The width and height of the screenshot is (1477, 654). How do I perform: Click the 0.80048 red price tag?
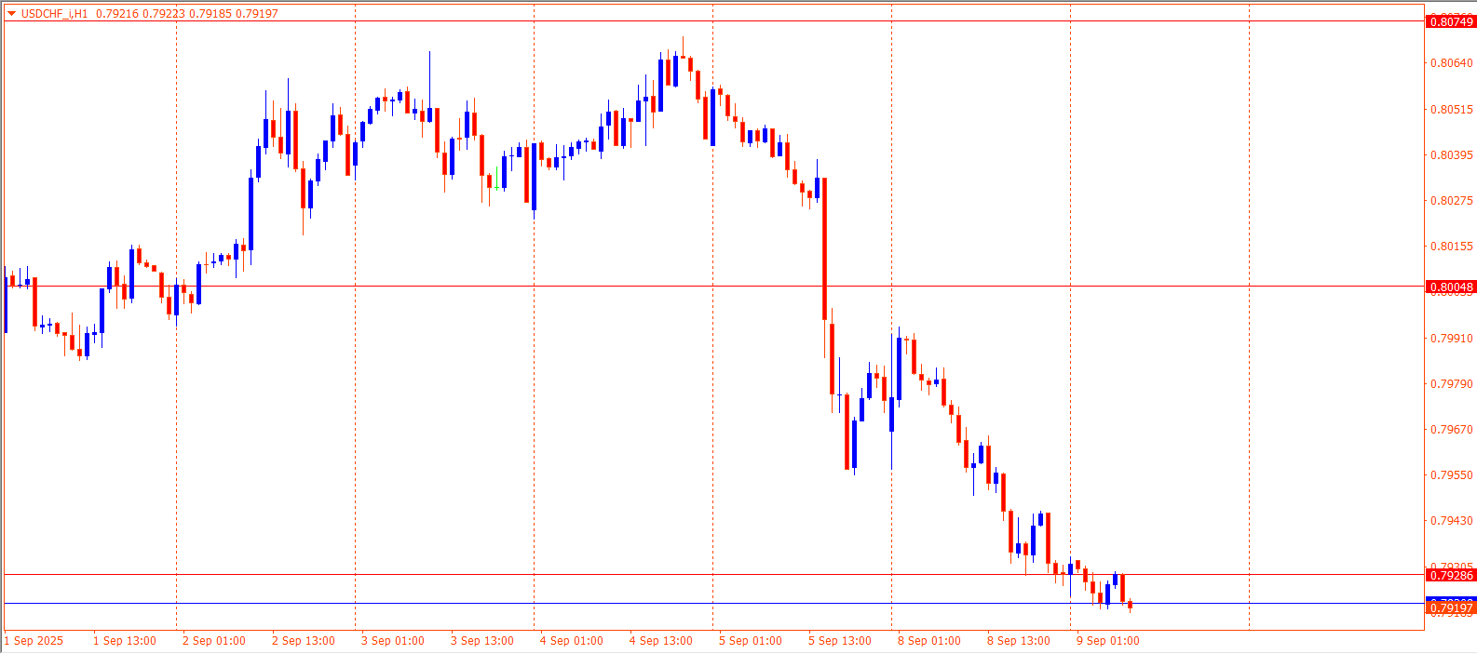[1451, 287]
